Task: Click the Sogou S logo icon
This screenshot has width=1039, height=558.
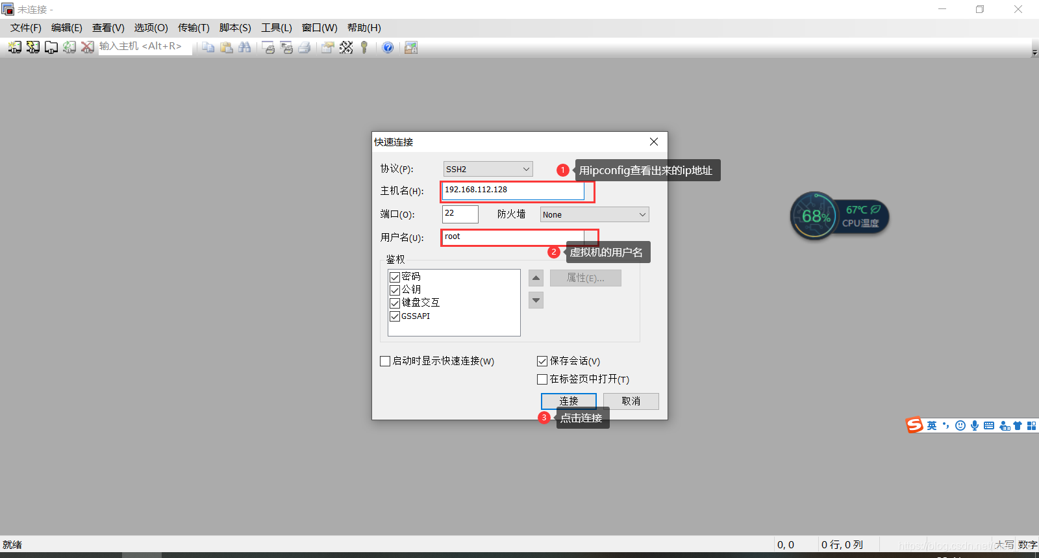Action: click(914, 425)
